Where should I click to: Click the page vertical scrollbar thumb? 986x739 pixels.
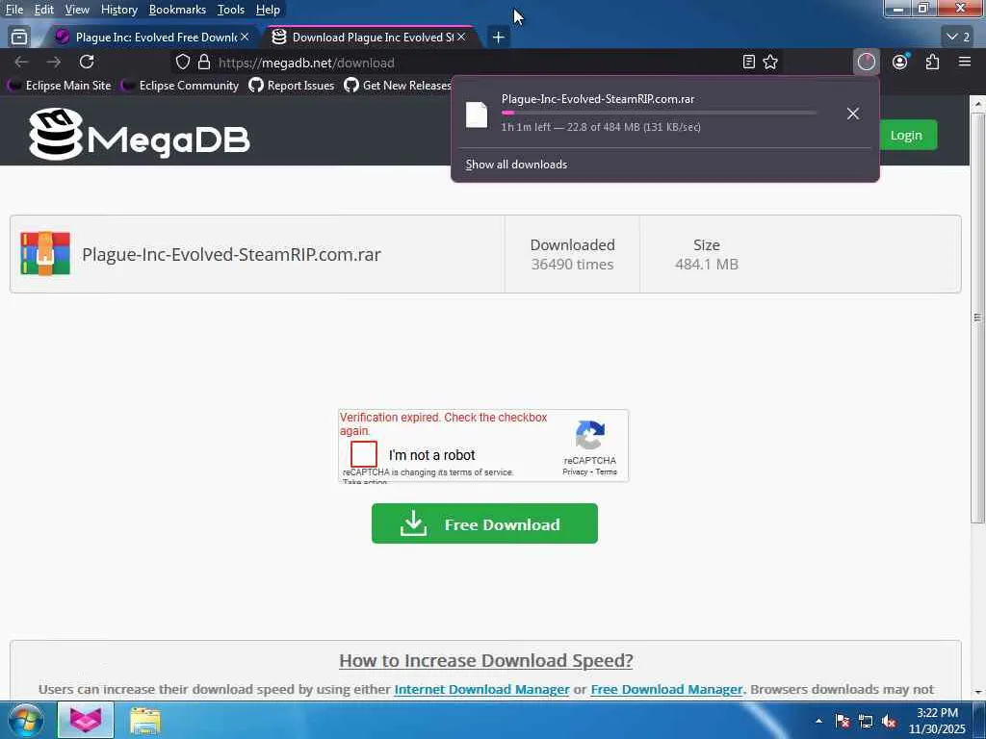[977, 318]
